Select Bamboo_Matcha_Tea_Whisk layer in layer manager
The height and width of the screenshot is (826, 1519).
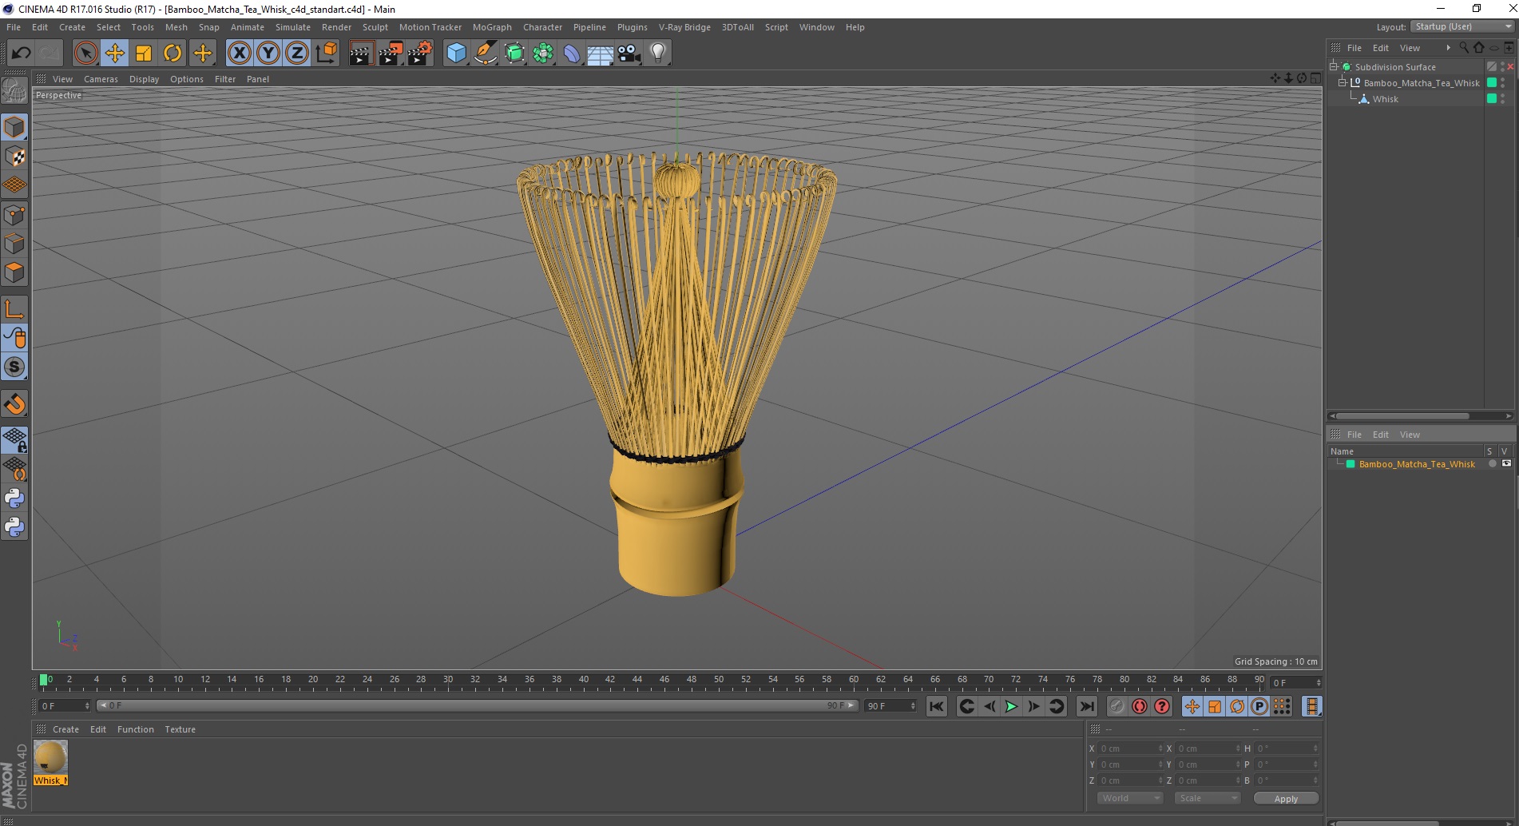pyautogui.click(x=1417, y=464)
